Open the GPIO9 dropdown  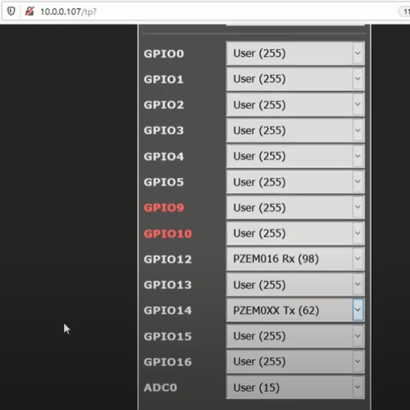(x=294, y=208)
